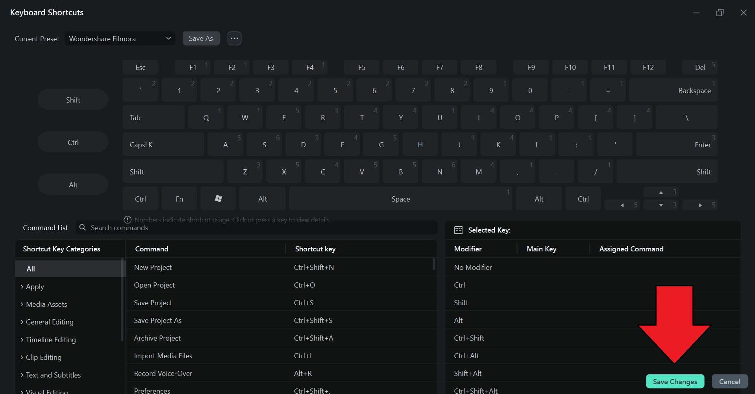Click the Windows logo key on virtual keyboard
Screen dimensions: 755x394
pos(218,199)
